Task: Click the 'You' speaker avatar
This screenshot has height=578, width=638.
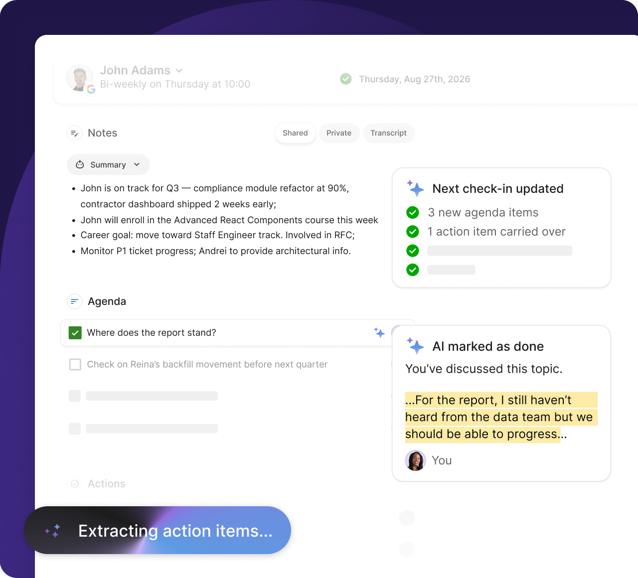Action: (416, 460)
